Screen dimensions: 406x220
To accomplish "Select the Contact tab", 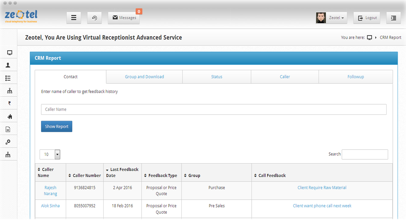I will pyautogui.click(x=70, y=77).
